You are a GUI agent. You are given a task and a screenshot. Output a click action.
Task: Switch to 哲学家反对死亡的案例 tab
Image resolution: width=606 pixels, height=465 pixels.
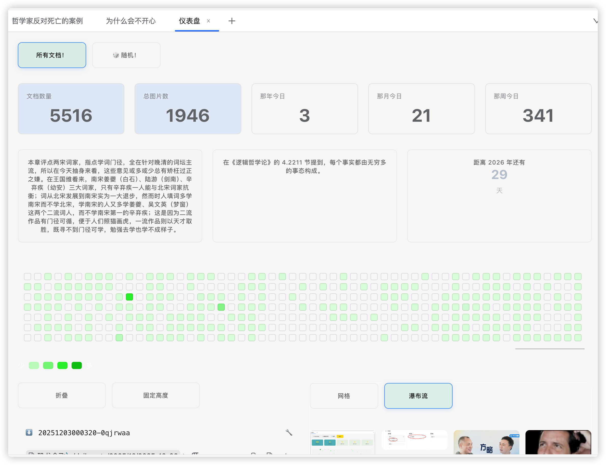(x=47, y=21)
